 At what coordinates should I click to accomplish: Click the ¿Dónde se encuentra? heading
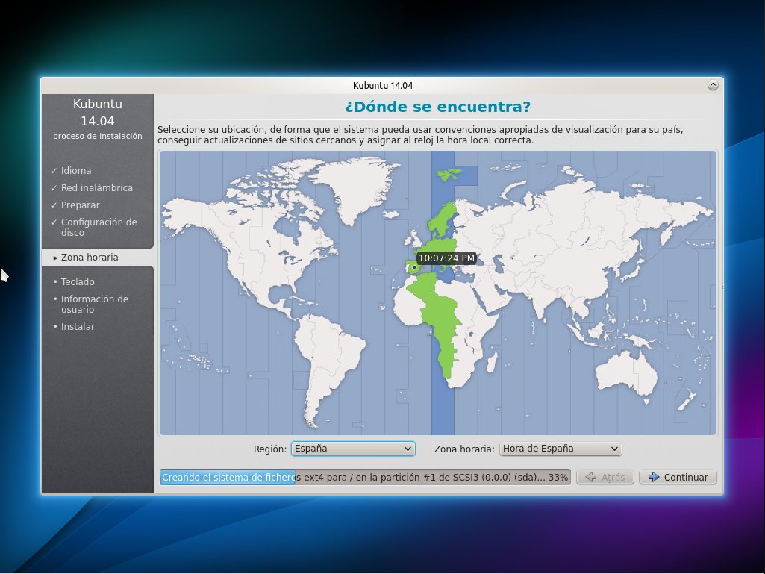point(437,107)
